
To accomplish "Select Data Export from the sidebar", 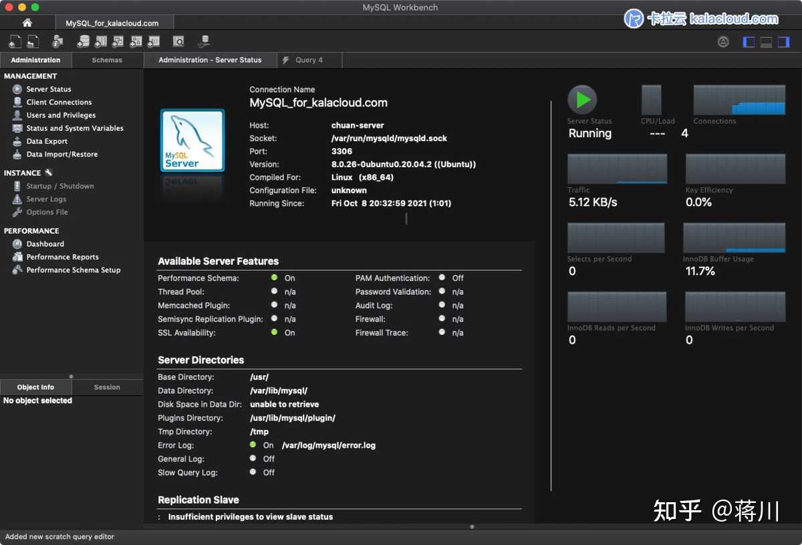I will [x=48, y=141].
